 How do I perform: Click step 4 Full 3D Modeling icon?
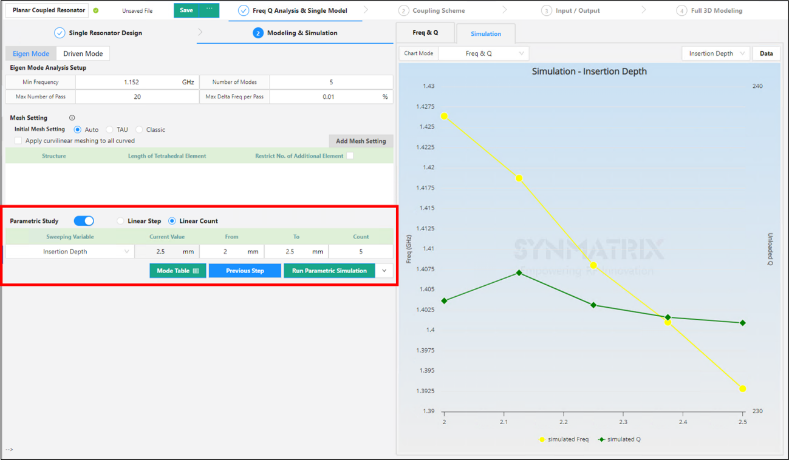[x=681, y=11]
